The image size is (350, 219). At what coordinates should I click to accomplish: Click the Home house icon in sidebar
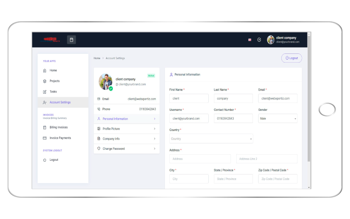click(x=45, y=71)
